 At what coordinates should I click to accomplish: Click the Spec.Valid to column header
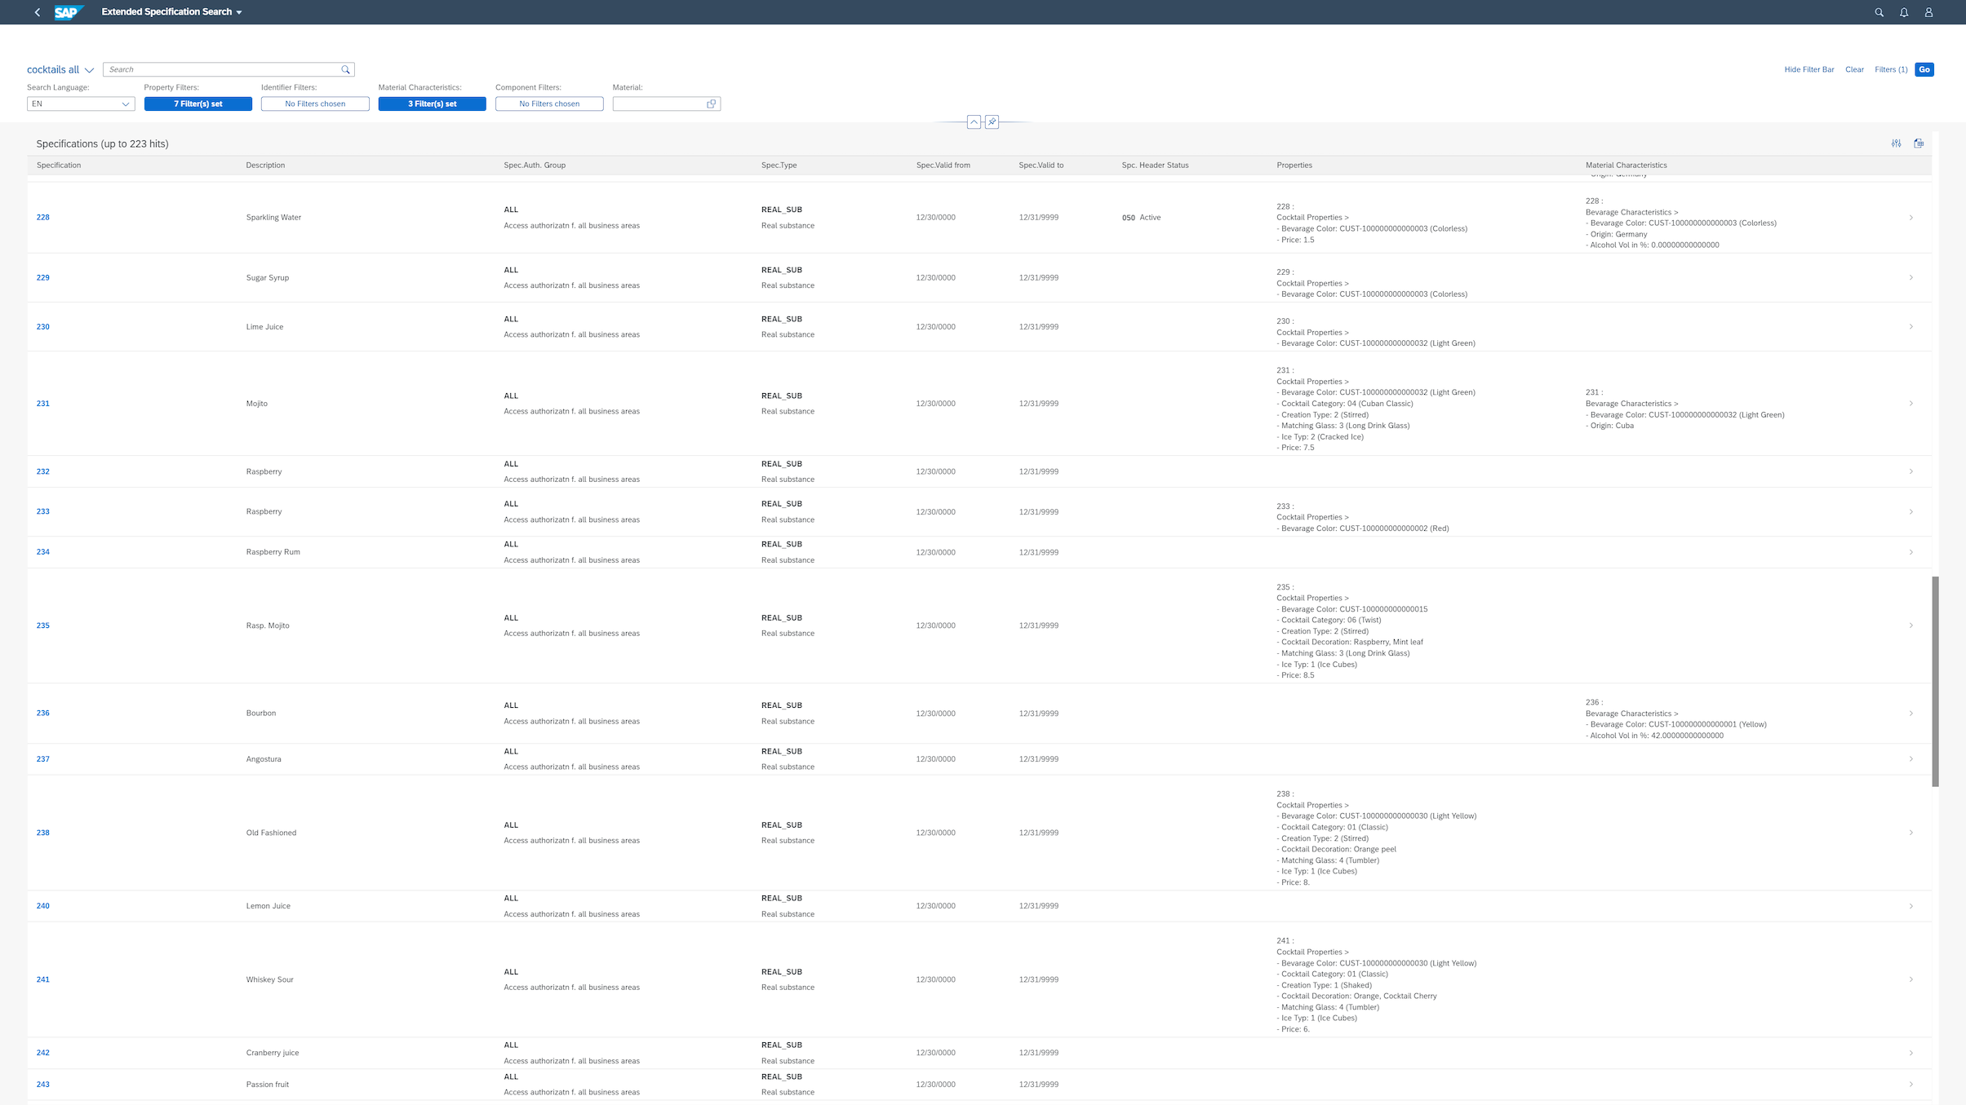[1041, 166]
